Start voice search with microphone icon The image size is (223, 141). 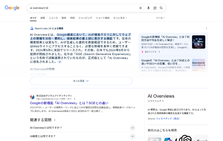148,8
